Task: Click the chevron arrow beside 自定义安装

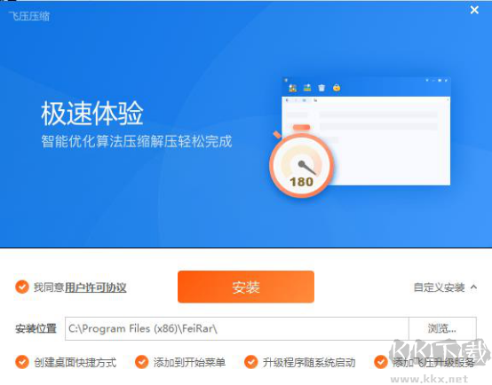Action: [474, 287]
